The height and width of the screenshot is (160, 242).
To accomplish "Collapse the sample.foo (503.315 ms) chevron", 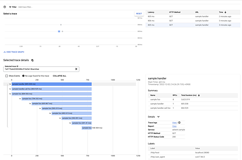I will click(40, 109).
